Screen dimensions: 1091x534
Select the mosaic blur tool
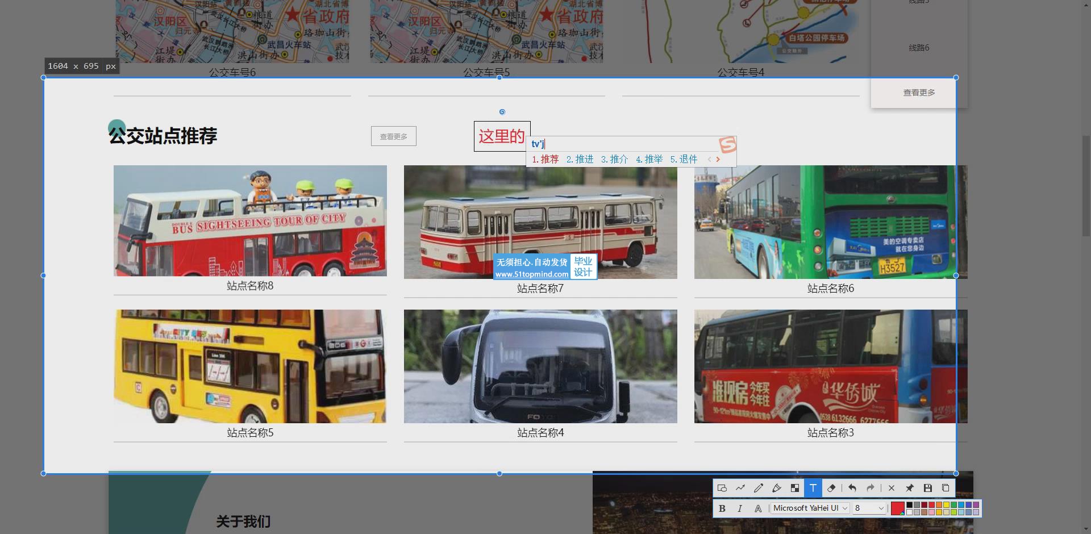pyautogui.click(x=795, y=488)
